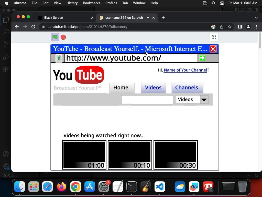Screen dimensions: 262x197
Task: Open the video thumbnail lasting 01:00
Action: pos(84,155)
